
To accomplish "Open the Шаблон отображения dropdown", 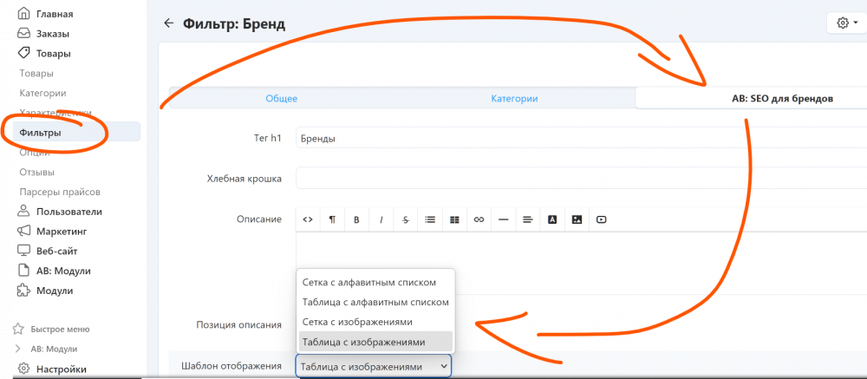I will [x=373, y=367].
